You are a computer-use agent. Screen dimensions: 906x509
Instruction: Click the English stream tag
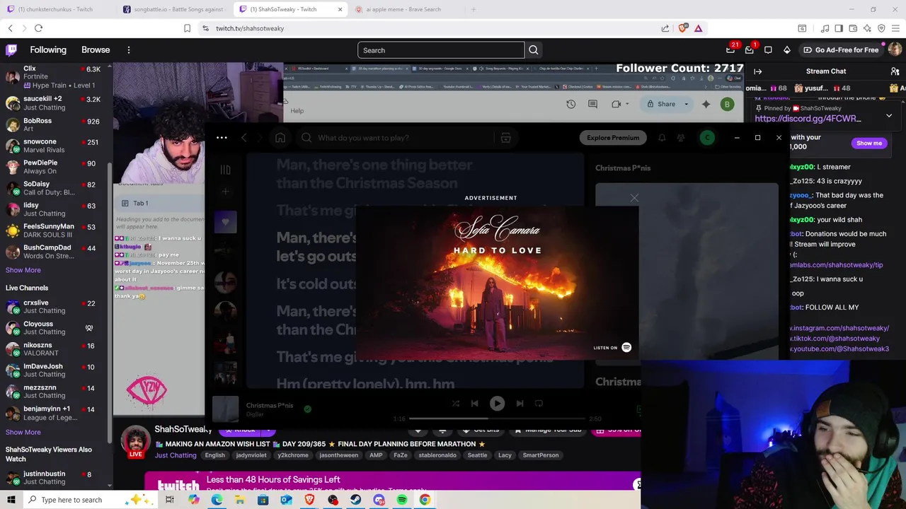pyautogui.click(x=214, y=455)
